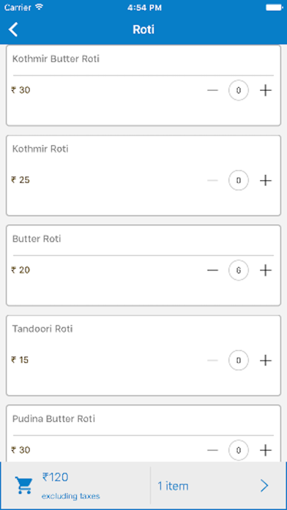The width and height of the screenshot is (287, 510).
Task: Select the Kothmir Butter Roti item name
Action: (x=56, y=59)
